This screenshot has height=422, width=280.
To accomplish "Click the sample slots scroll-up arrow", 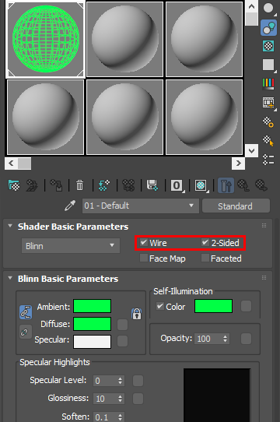I will click(252, 6).
